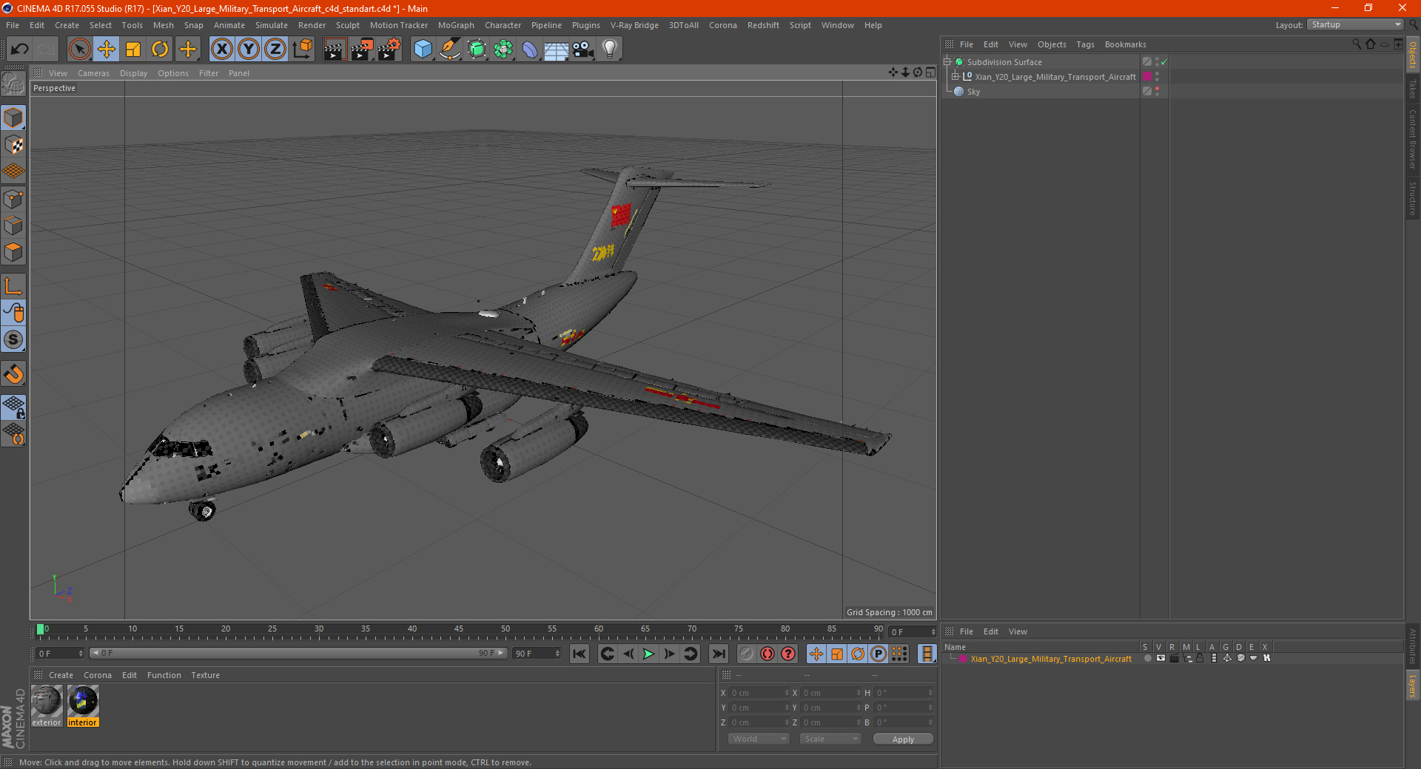Toggle Subdivision Surface enable checkmark
This screenshot has height=769, width=1421.
point(1164,62)
